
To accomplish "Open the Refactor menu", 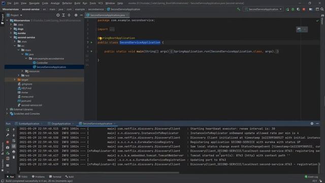I will pyautogui.click(x=67, y=3).
